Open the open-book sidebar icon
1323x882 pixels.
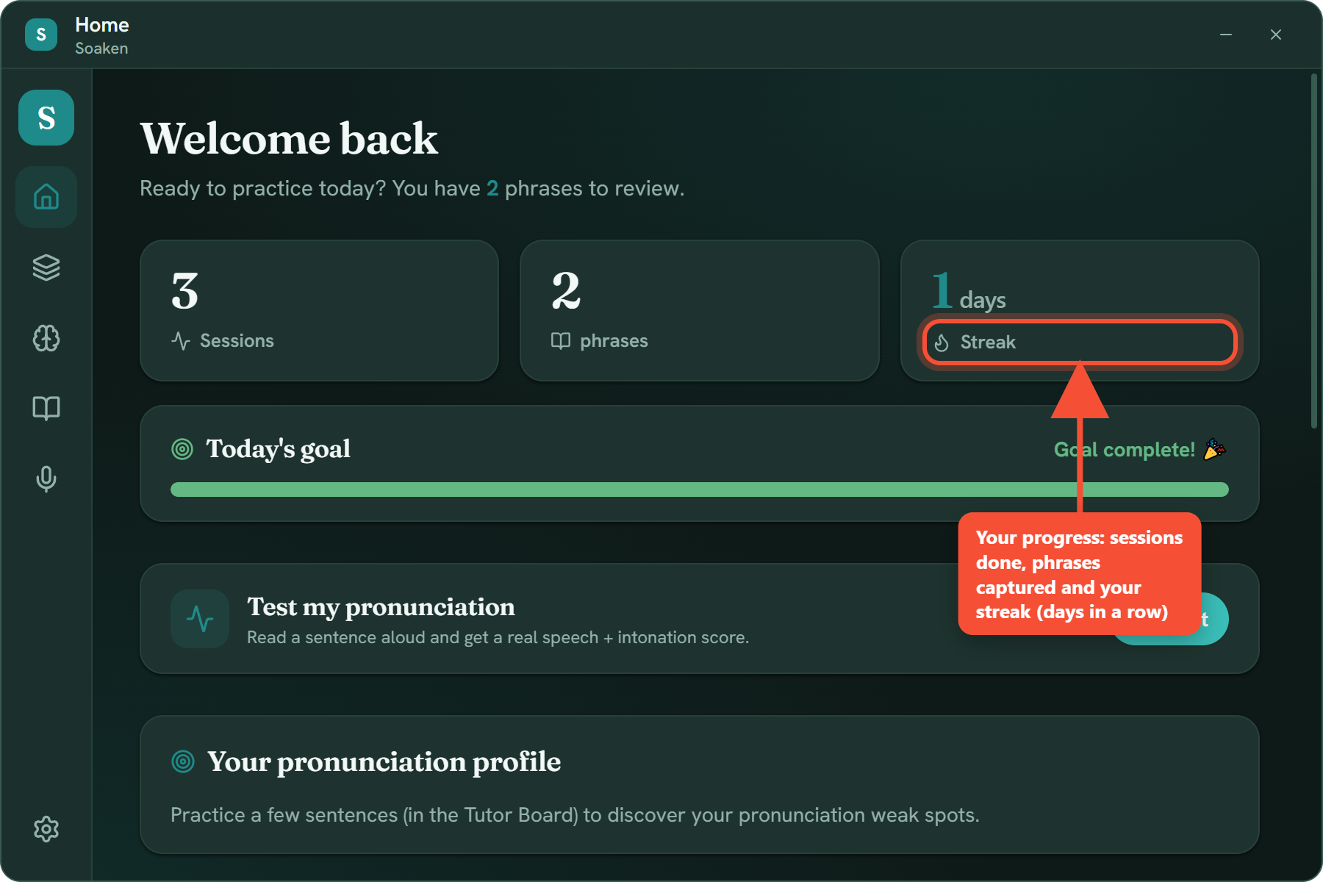[46, 408]
